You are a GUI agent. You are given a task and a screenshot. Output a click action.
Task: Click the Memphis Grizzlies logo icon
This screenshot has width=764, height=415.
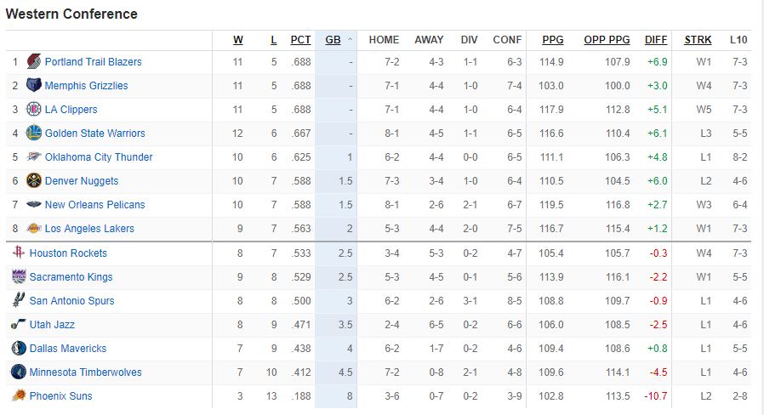pyautogui.click(x=34, y=86)
